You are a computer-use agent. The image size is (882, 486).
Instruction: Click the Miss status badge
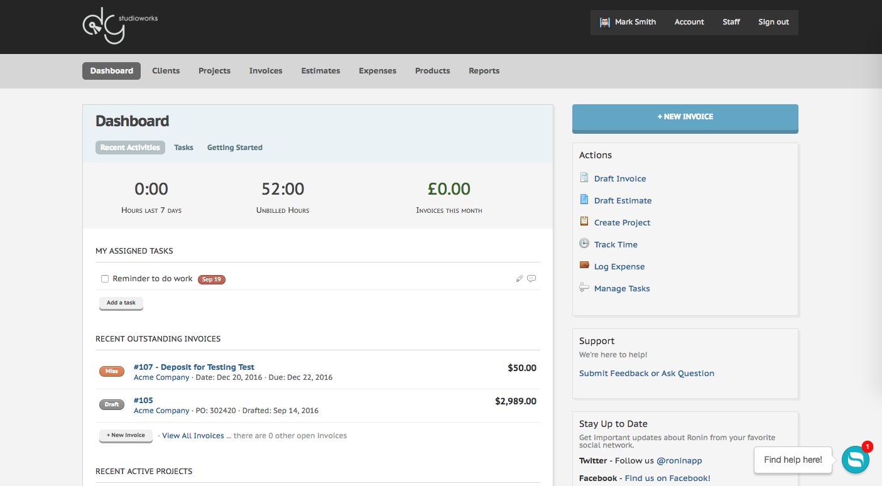click(112, 371)
